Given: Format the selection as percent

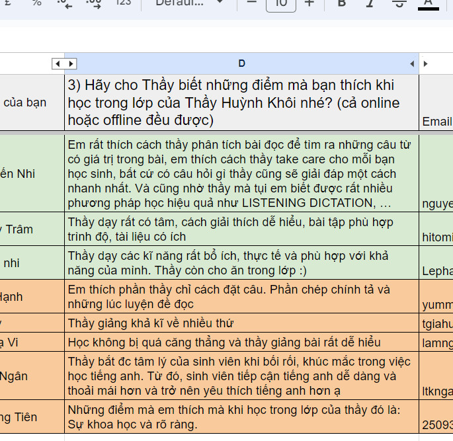Looking at the screenshot, I should (x=37, y=2).
